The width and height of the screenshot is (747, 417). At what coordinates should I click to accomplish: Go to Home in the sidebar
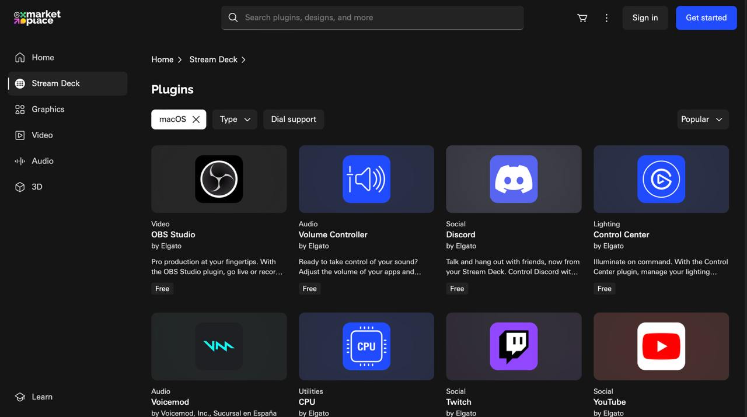(x=68, y=57)
